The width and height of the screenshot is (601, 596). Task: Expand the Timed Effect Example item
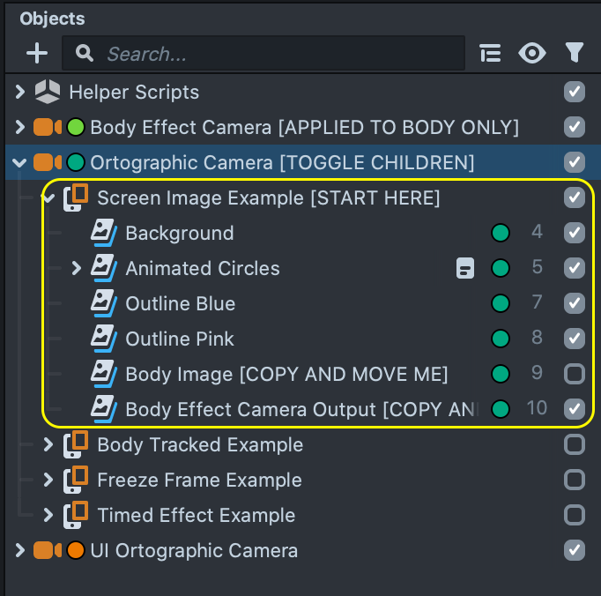coord(48,515)
